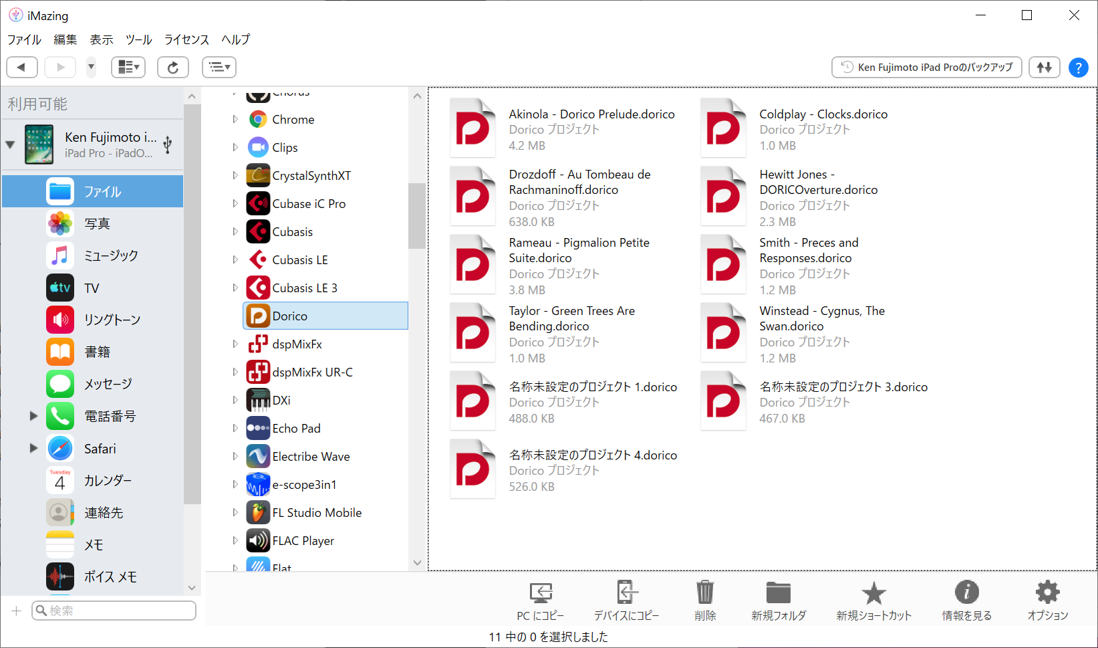Open the 編集 menu
This screenshot has height=648, width=1098.
point(65,39)
